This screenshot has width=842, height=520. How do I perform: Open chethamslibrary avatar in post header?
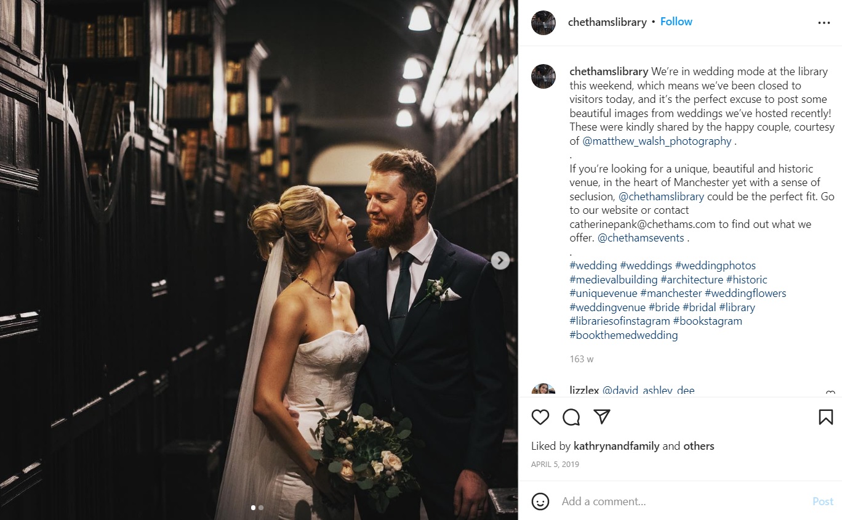(x=543, y=23)
